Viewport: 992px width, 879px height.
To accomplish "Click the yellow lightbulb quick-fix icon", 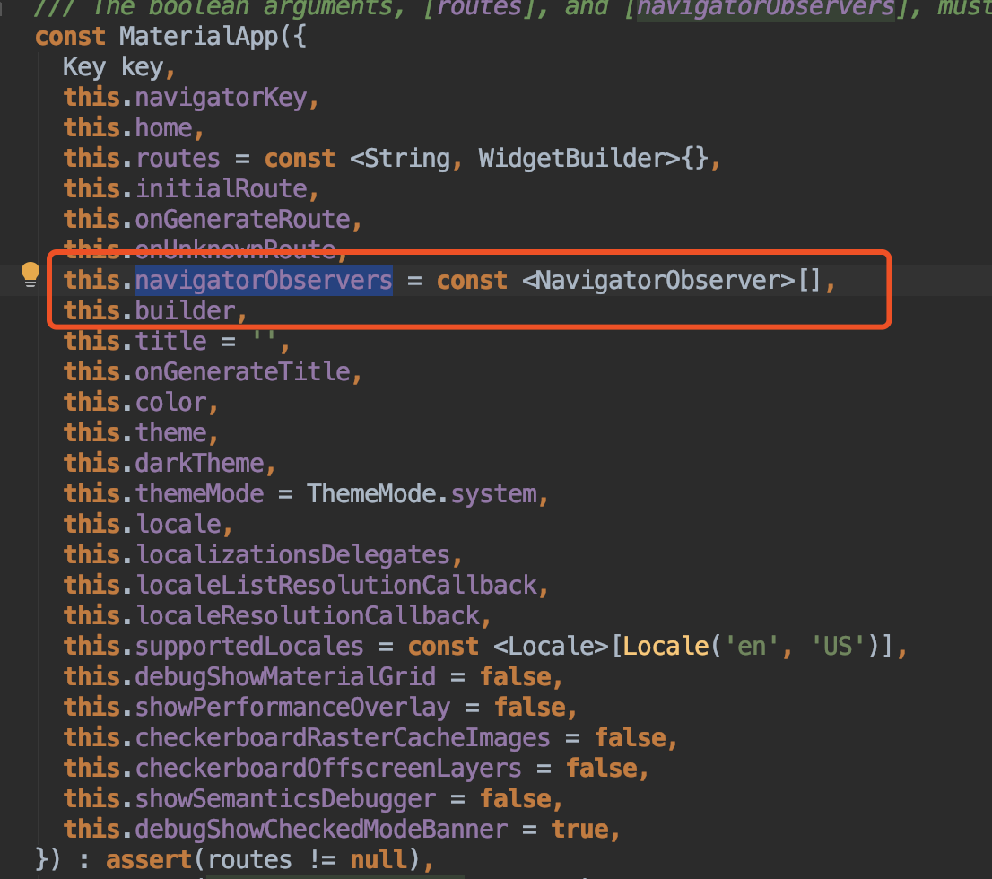I will [30, 274].
